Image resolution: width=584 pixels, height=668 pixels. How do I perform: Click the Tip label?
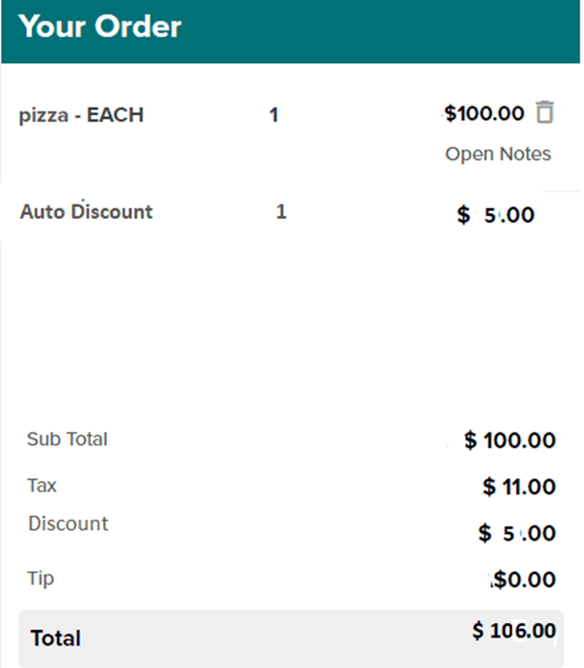coord(40,579)
